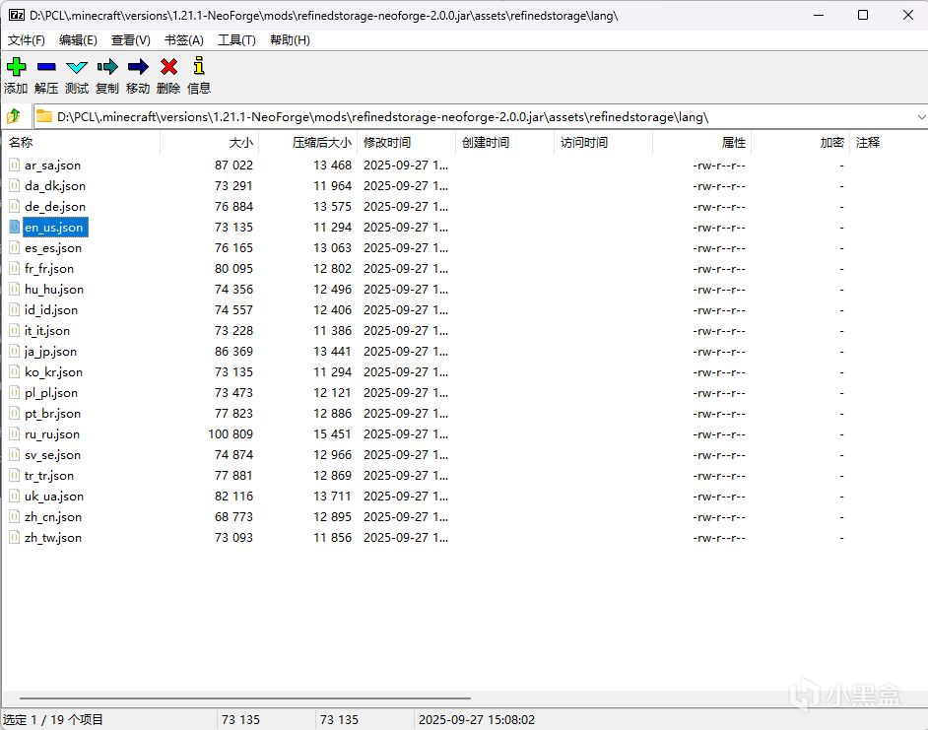Sort by the 属性 column header
Screen dimensions: 928x730
pyautogui.click(x=701, y=142)
